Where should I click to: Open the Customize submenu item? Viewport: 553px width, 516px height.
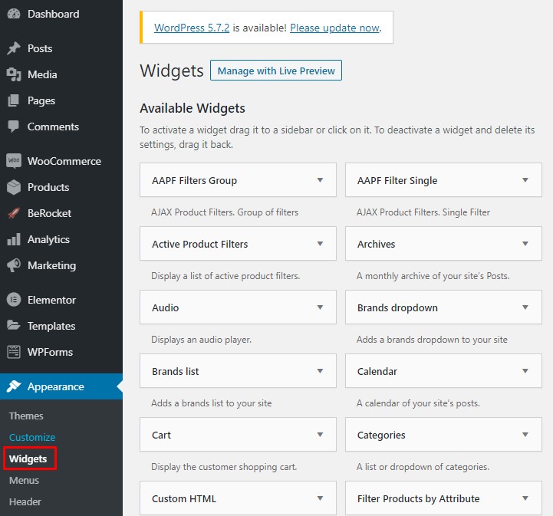point(32,437)
